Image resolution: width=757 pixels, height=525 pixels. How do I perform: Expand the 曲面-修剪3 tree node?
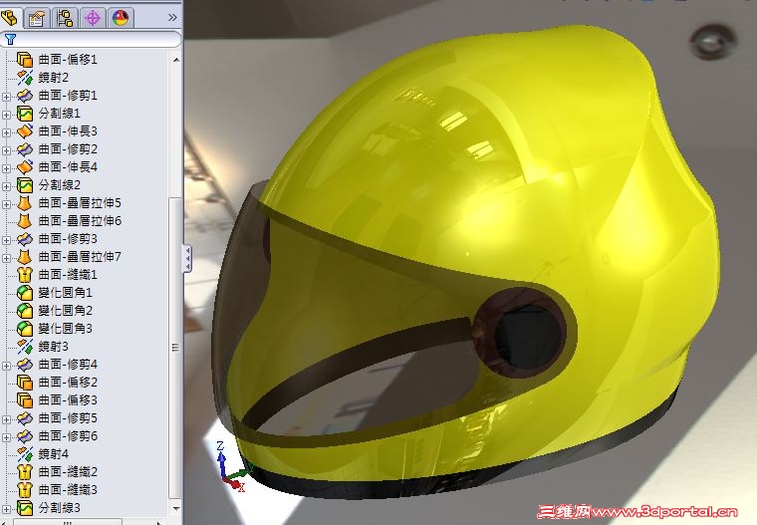(x=6, y=240)
